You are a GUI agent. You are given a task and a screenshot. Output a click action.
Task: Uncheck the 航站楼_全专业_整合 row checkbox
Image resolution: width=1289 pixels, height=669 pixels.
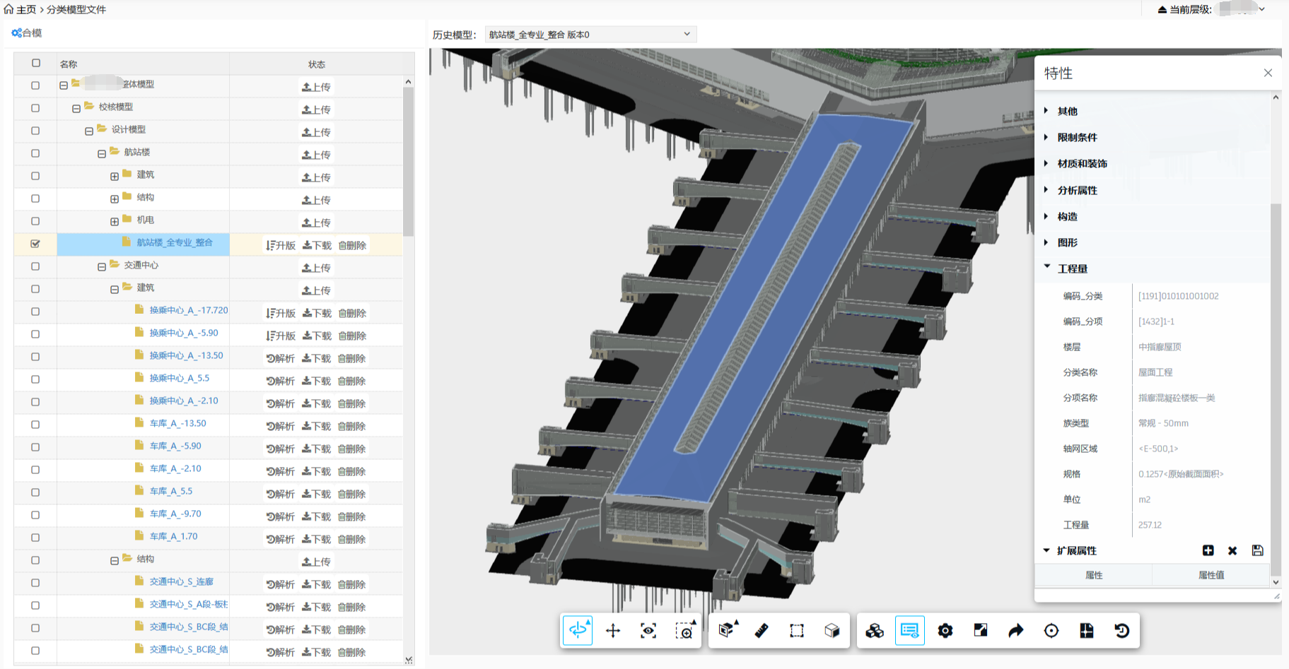[35, 244]
